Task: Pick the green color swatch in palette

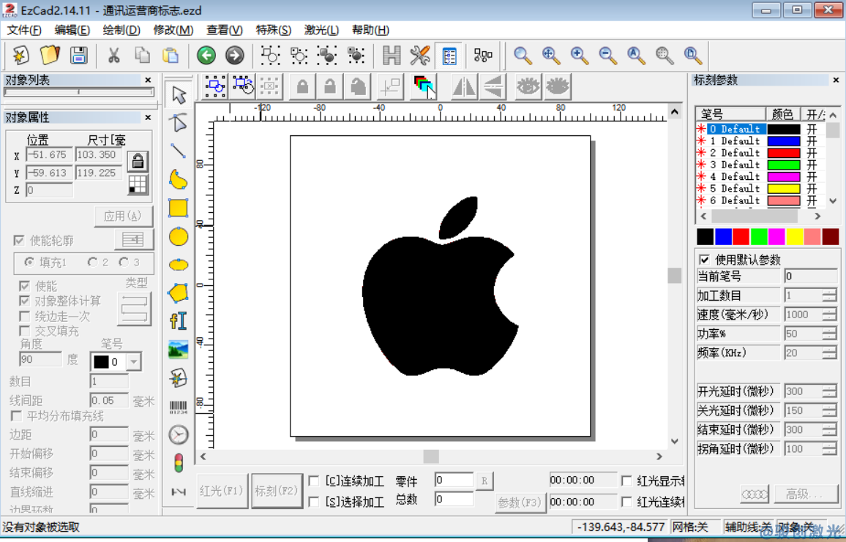Action: coord(759,237)
